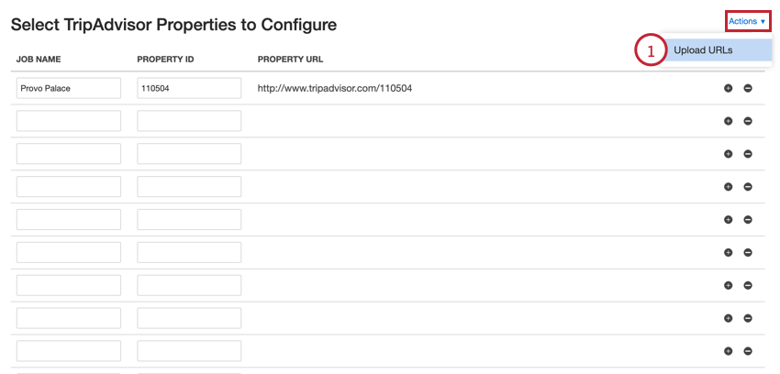Click the minus icon in the sixth row
The width and height of the screenshot is (780, 374).
(748, 253)
